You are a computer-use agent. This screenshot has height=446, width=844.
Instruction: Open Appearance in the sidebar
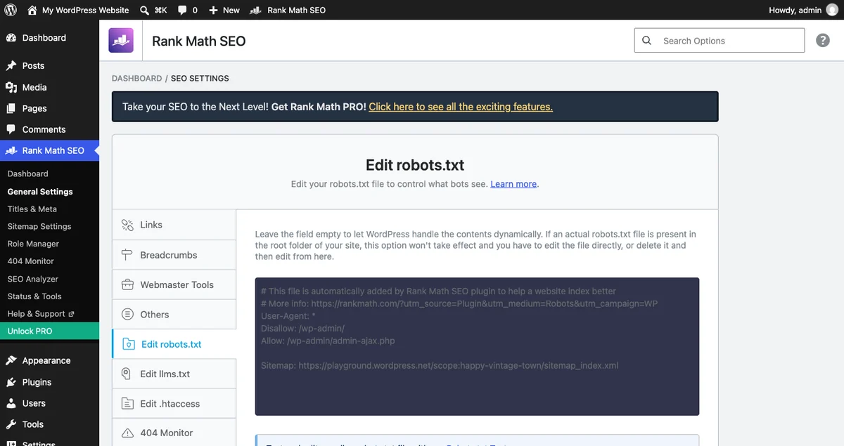pyautogui.click(x=49, y=360)
